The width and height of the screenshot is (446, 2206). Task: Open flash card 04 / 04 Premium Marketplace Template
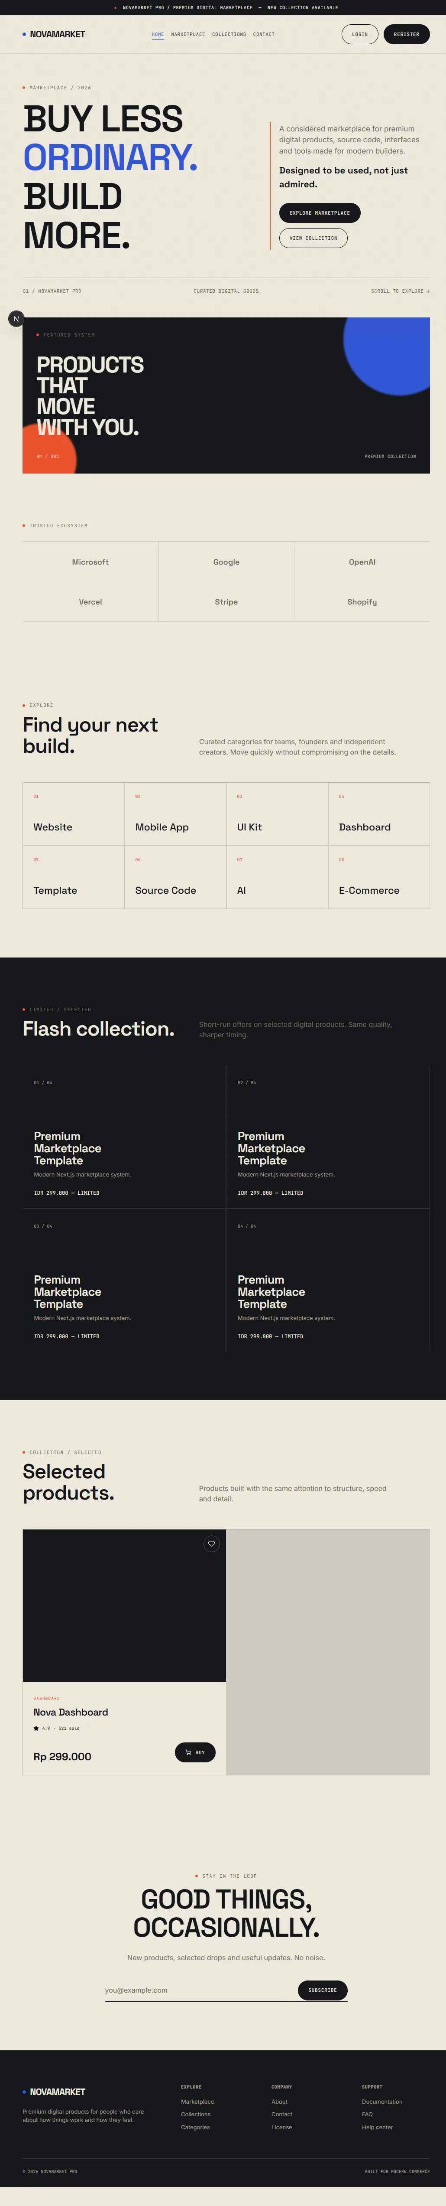click(x=328, y=1280)
